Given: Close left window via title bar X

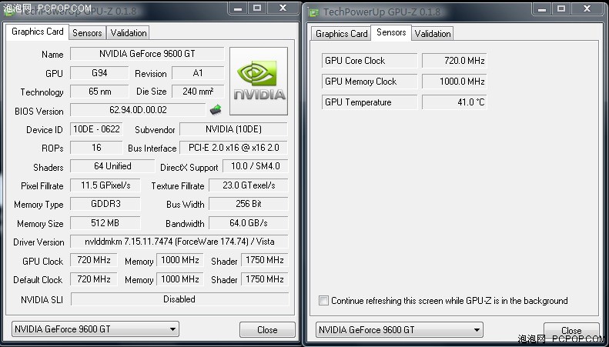Looking at the screenshot, I should 283,8.
